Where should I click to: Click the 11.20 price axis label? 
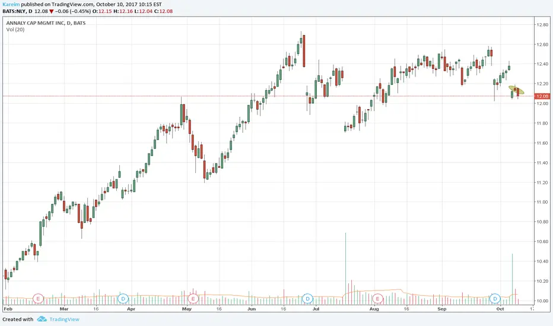pos(542,183)
